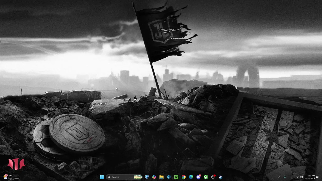Click the microphone in-use tray icon
This screenshot has height=181, width=322.
(x=285, y=177)
